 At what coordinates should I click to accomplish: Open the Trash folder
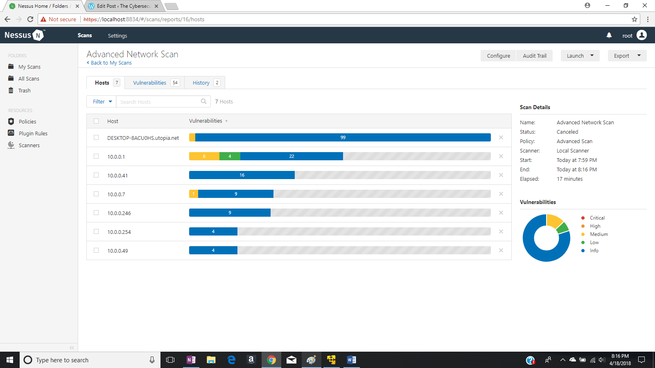24,90
